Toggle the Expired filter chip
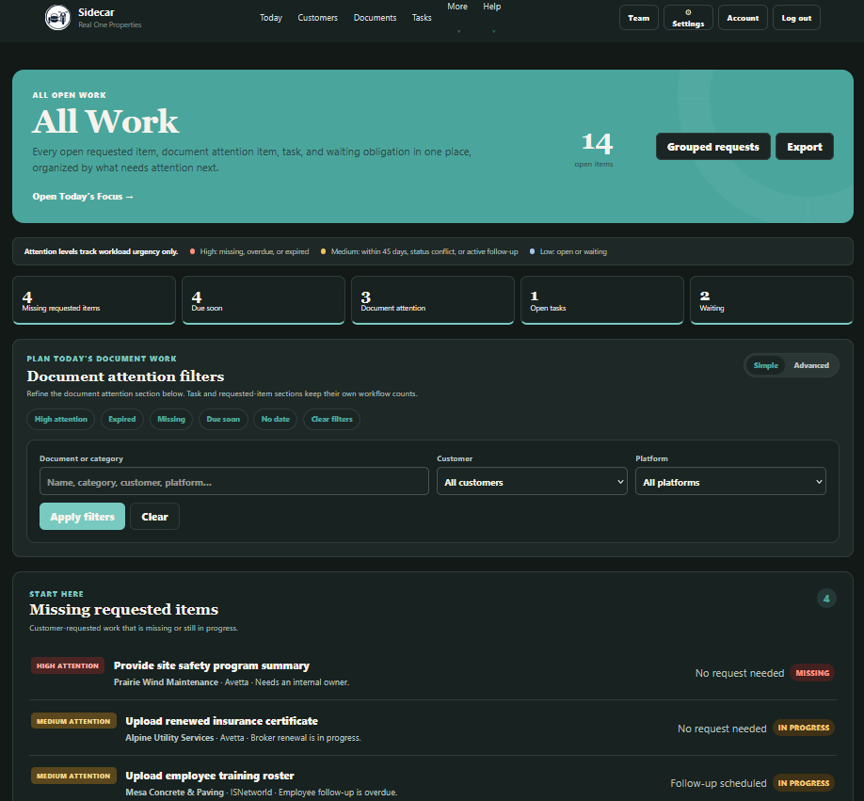The height and width of the screenshot is (801, 864). coord(121,419)
